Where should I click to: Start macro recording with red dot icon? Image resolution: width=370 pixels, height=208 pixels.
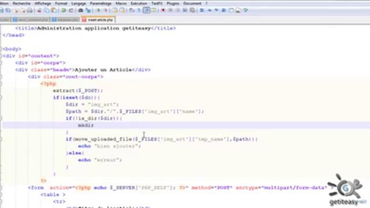(x=163, y=10)
